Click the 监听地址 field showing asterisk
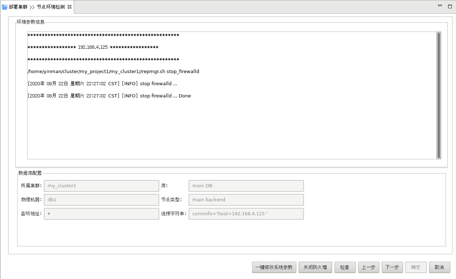Screen dimensions: 456x279 [x=101, y=214]
